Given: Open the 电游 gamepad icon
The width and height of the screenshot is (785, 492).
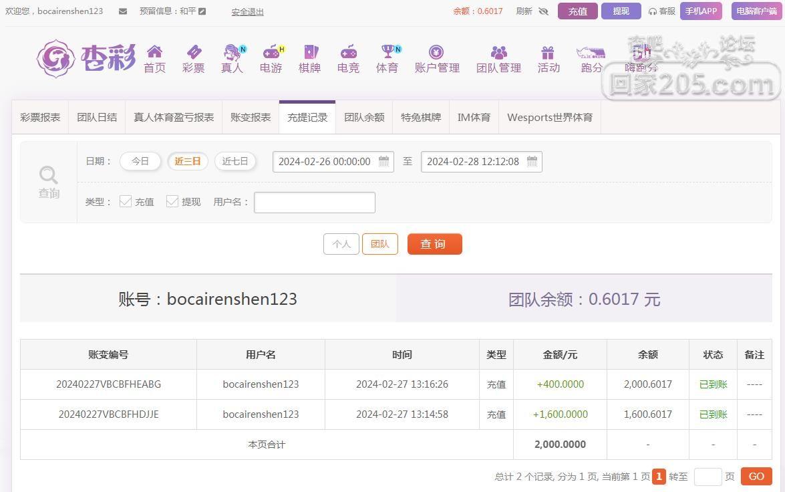Looking at the screenshot, I should [271, 52].
